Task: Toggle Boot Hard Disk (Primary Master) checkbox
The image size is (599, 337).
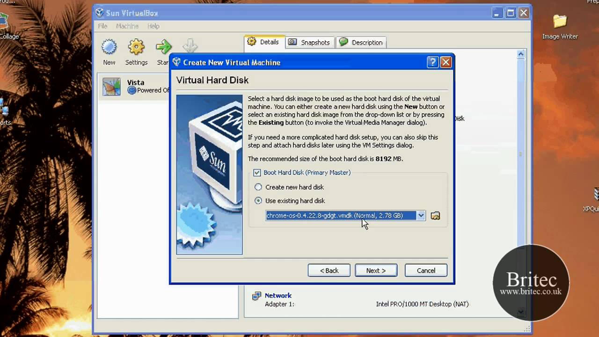Action: point(257,173)
